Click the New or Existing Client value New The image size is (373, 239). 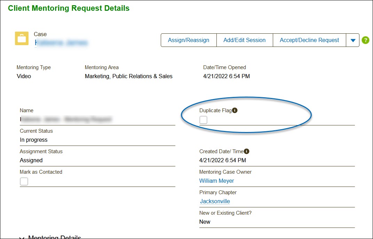(x=205, y=222)
